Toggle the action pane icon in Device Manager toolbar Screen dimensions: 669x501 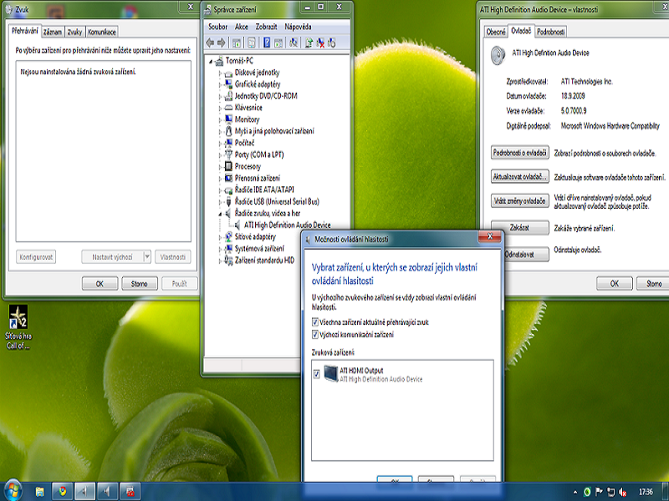tap(278, 43)
